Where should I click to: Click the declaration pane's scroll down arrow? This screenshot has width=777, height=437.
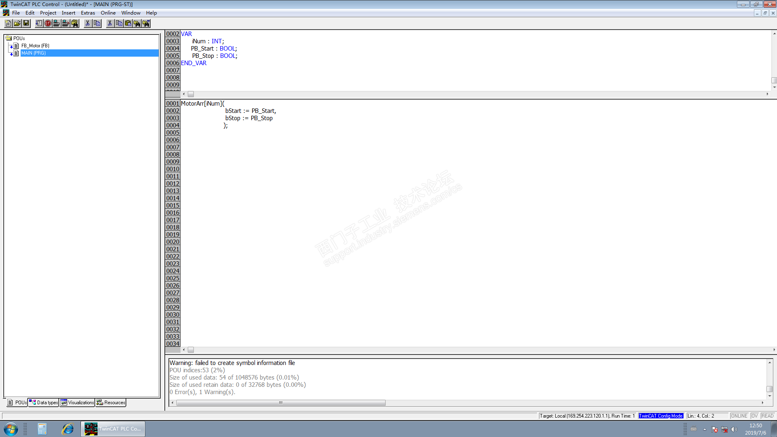(x=774, y=87)
